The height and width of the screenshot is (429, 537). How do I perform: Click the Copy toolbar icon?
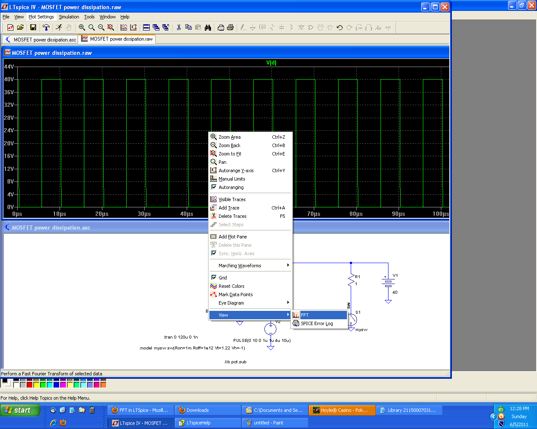(x=188, y=28)
